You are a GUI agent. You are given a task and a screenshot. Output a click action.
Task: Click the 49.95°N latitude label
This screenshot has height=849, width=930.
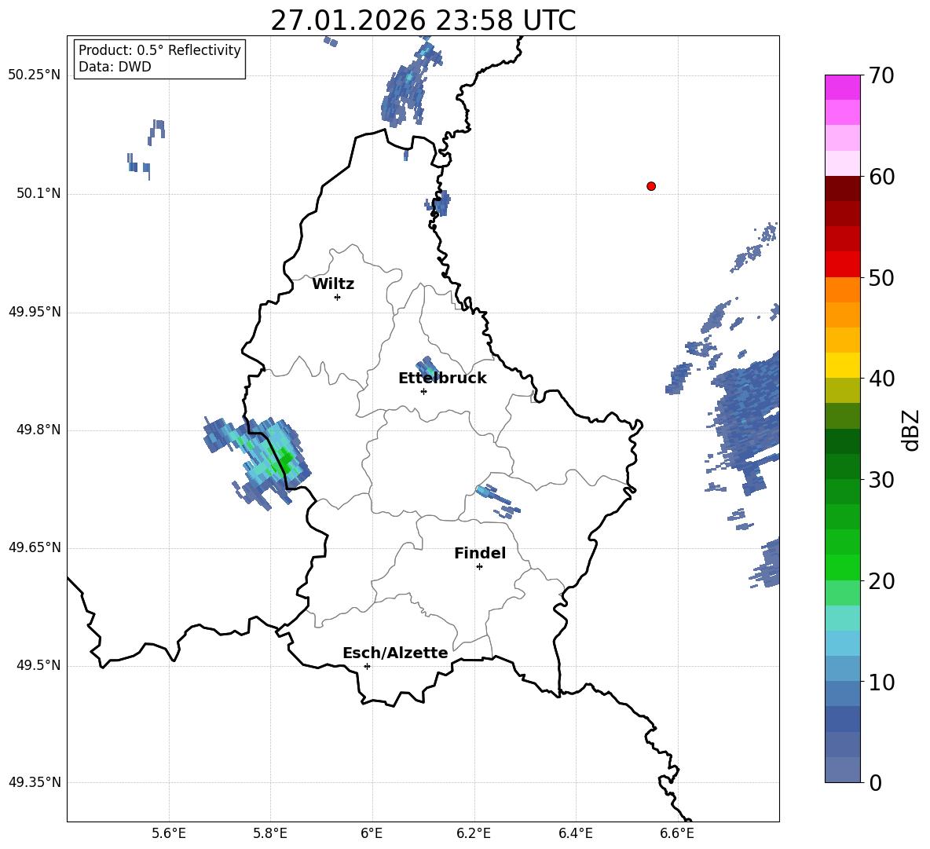coord(35,311)
